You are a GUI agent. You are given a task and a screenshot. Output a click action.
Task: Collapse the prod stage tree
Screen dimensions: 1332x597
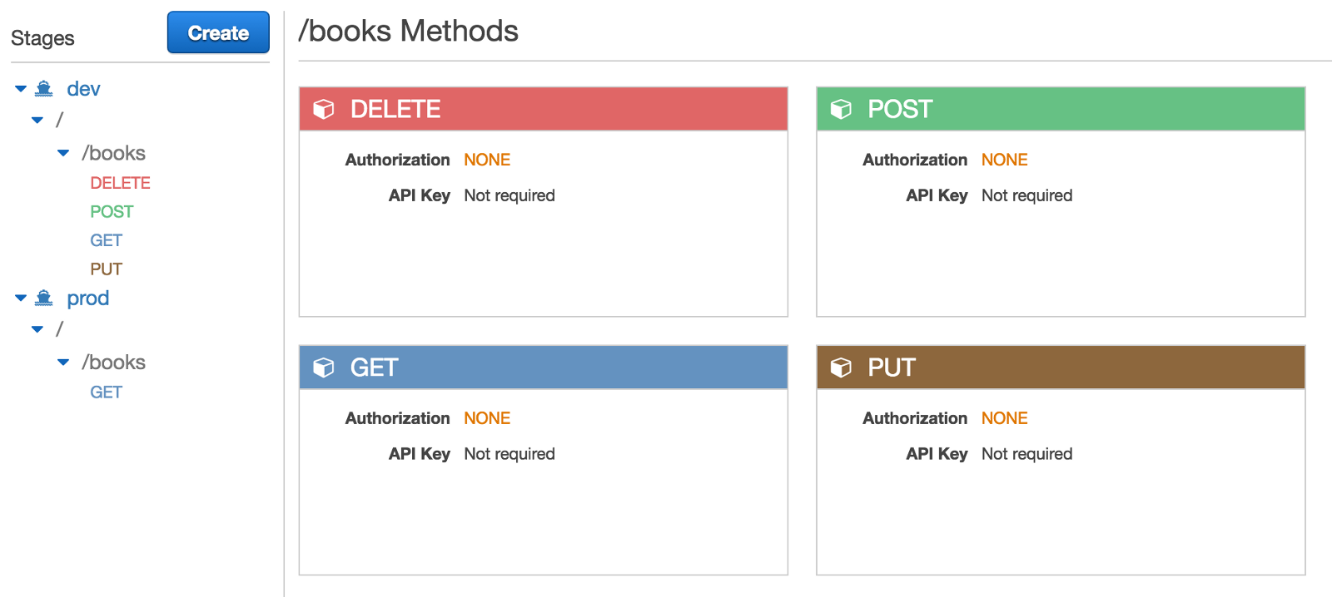click(21, 298)
